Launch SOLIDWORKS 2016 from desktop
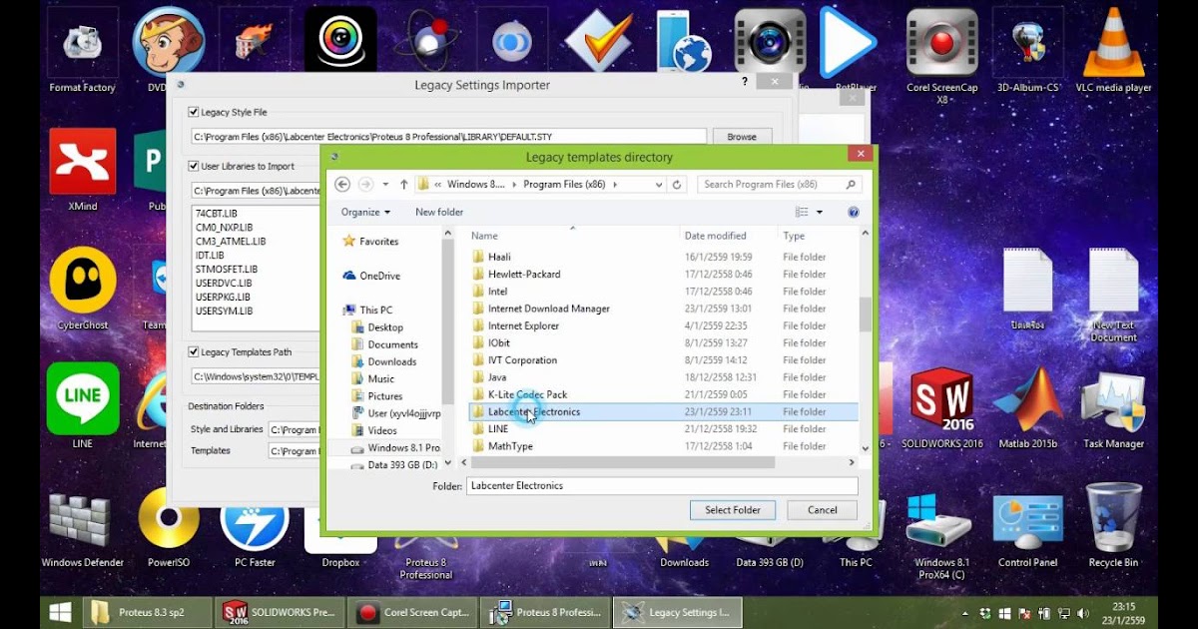The height and width of the screenshot is (629, 1198). 941,406
